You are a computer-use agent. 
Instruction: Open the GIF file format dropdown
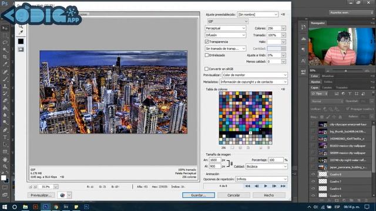click(x=228, y=22)
